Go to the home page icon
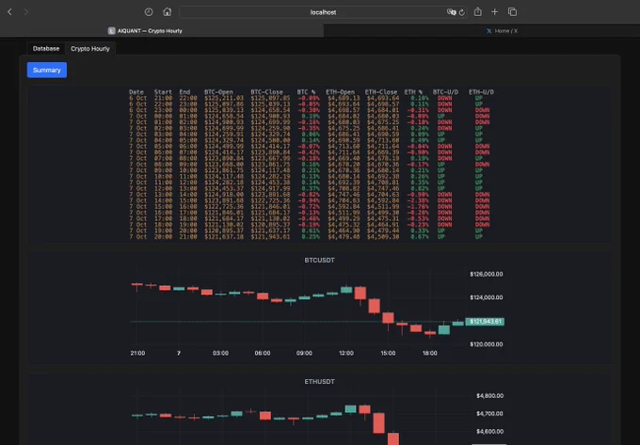Viewport: 640px width, 445px height. pos(167,12)
